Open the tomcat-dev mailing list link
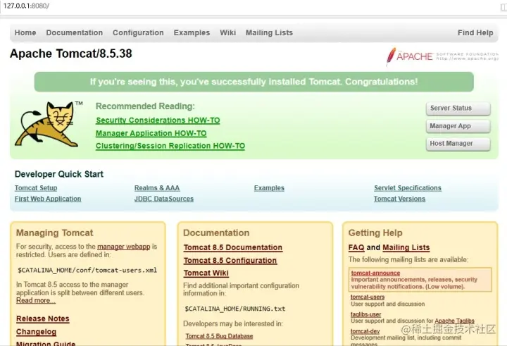 tap(365, 331)
